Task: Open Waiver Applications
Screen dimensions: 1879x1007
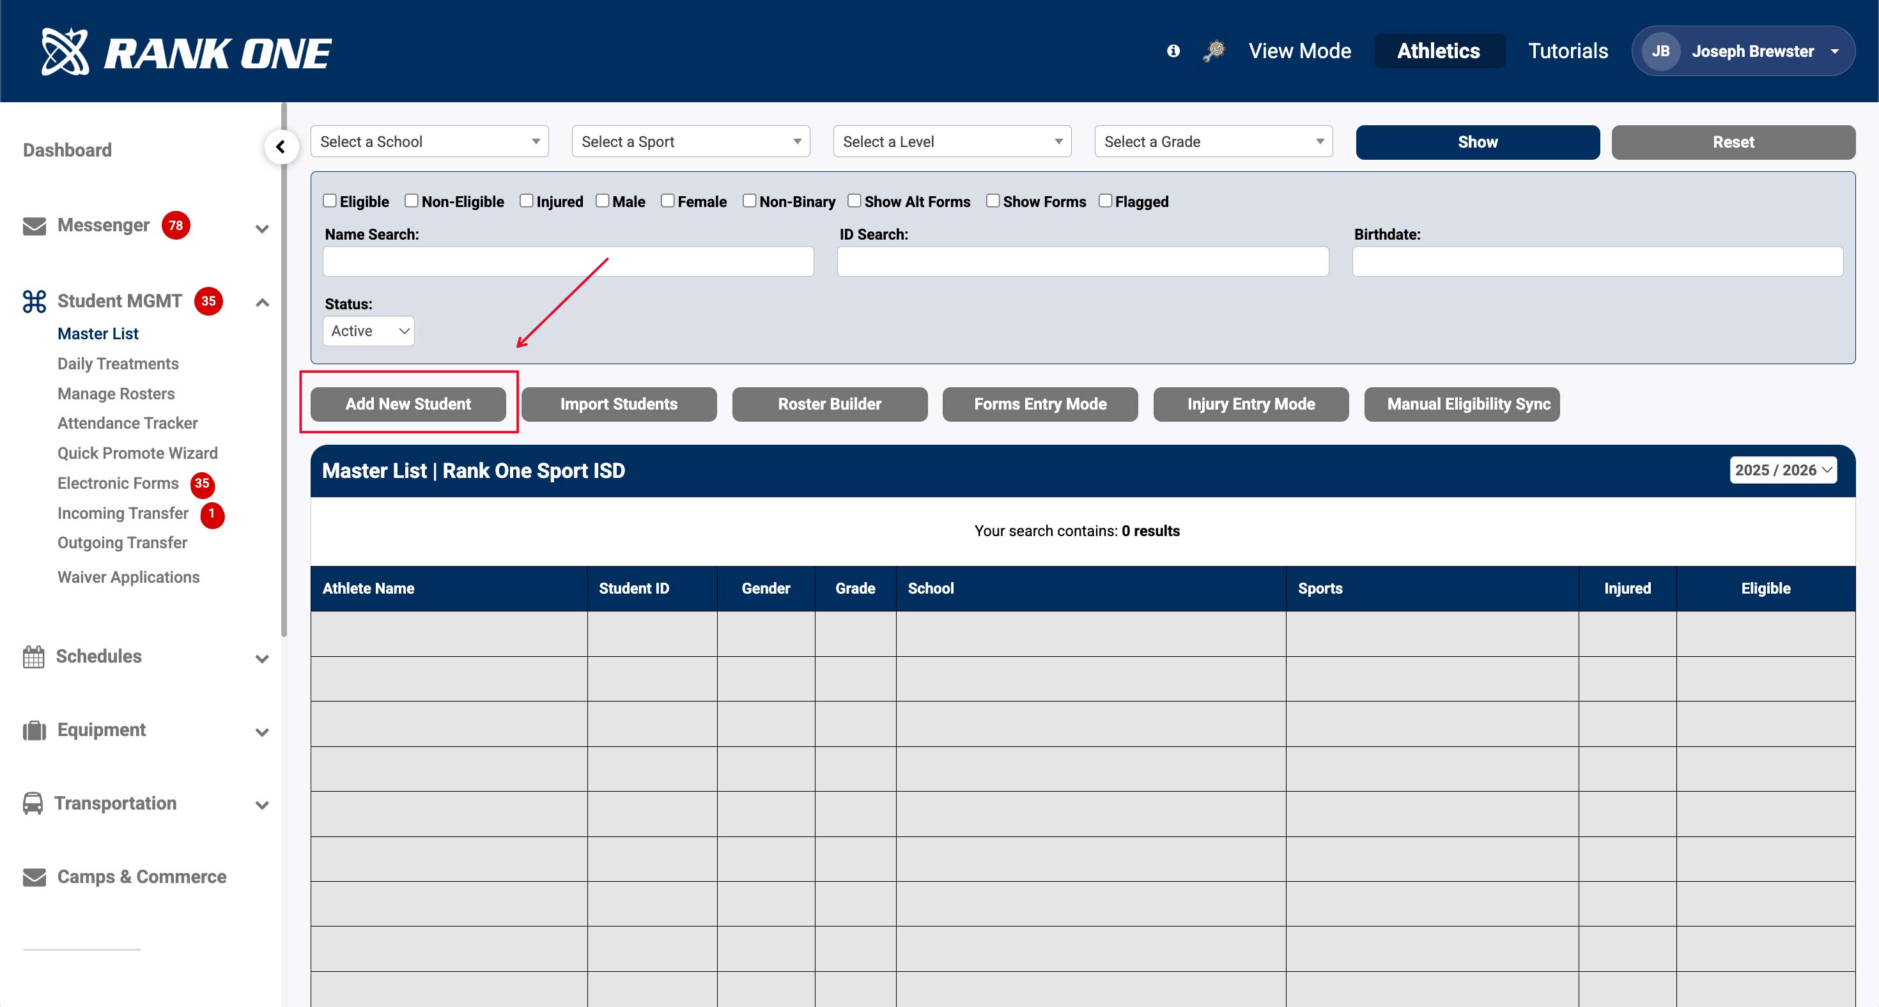Action: [x=128, y=578]
